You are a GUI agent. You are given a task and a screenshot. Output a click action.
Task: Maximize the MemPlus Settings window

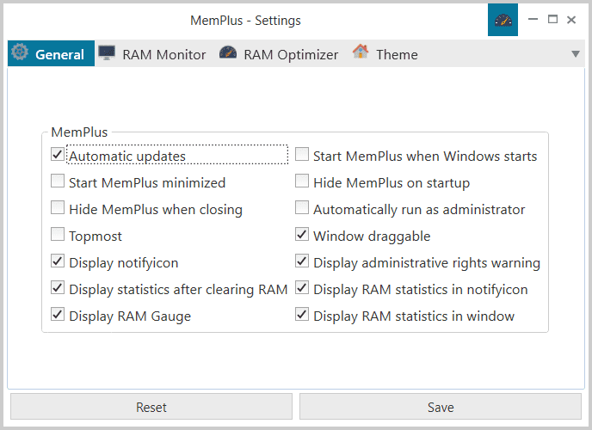click(552, 20)
